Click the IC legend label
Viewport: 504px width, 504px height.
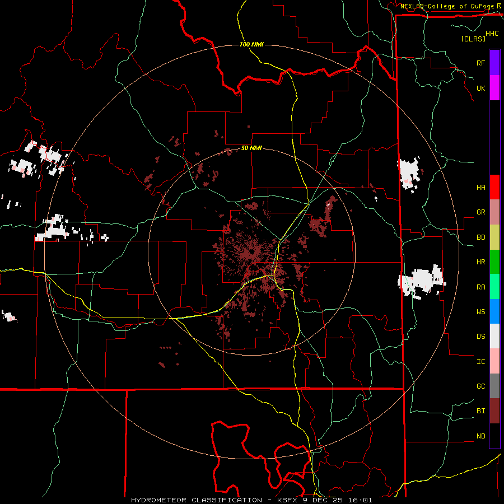pos(480,362)
